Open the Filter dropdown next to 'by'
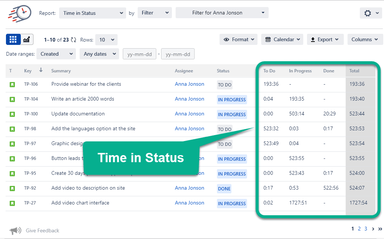384x239 pixels. coord(154,12)
